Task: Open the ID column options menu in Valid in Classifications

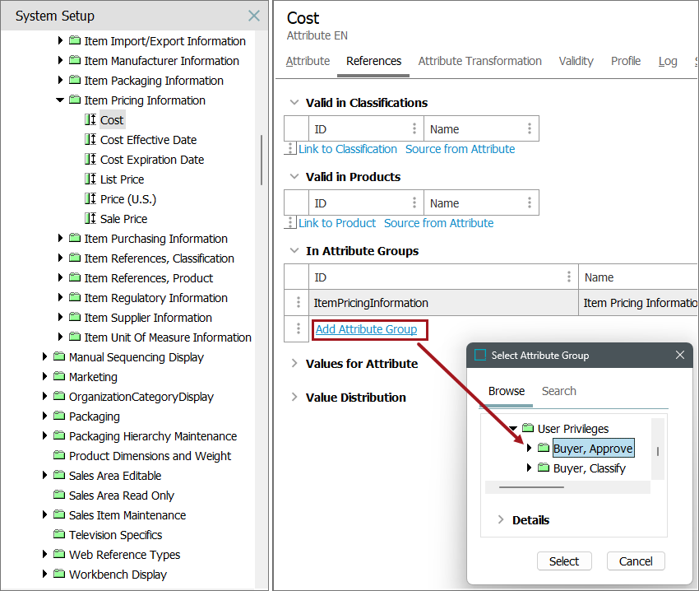Action: 414,129
